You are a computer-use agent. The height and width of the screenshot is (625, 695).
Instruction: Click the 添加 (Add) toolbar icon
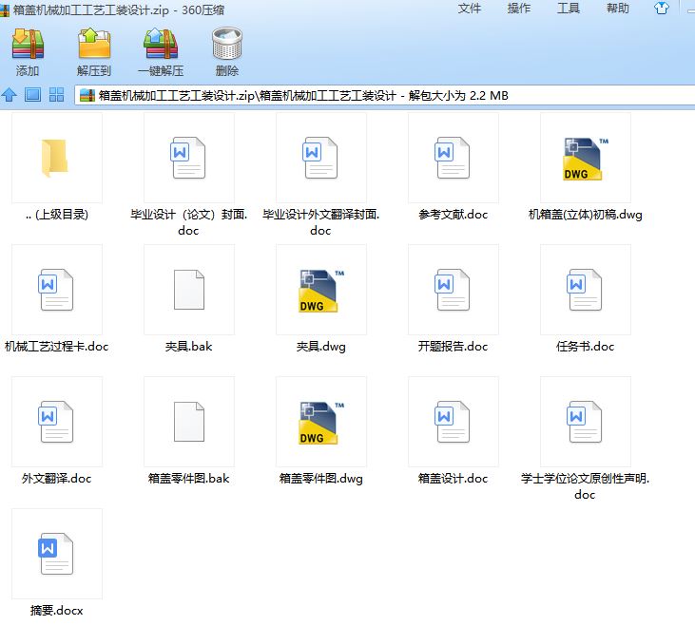click(28, 44)
